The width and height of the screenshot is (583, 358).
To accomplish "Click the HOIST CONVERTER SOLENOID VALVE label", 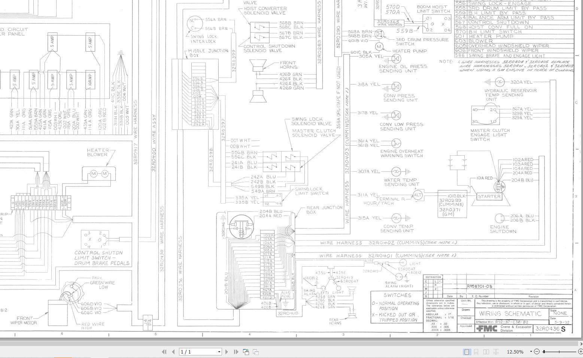I will point(265,10).
